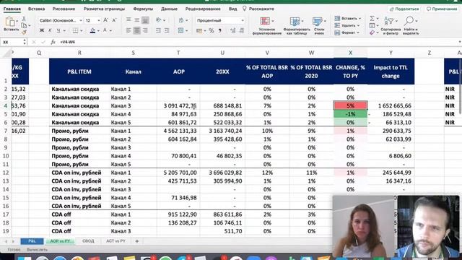Click the formula bar with =V4-W4
The width and height of the screenshot is (462, 260).
[x=259, y=42]
